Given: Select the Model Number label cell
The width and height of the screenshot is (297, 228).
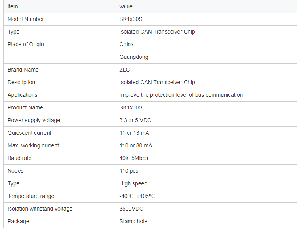Looking at the screenshot, I should tap(26, 19).
